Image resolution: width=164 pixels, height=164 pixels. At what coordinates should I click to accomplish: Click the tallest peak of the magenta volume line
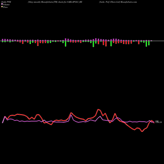point(71,115)
